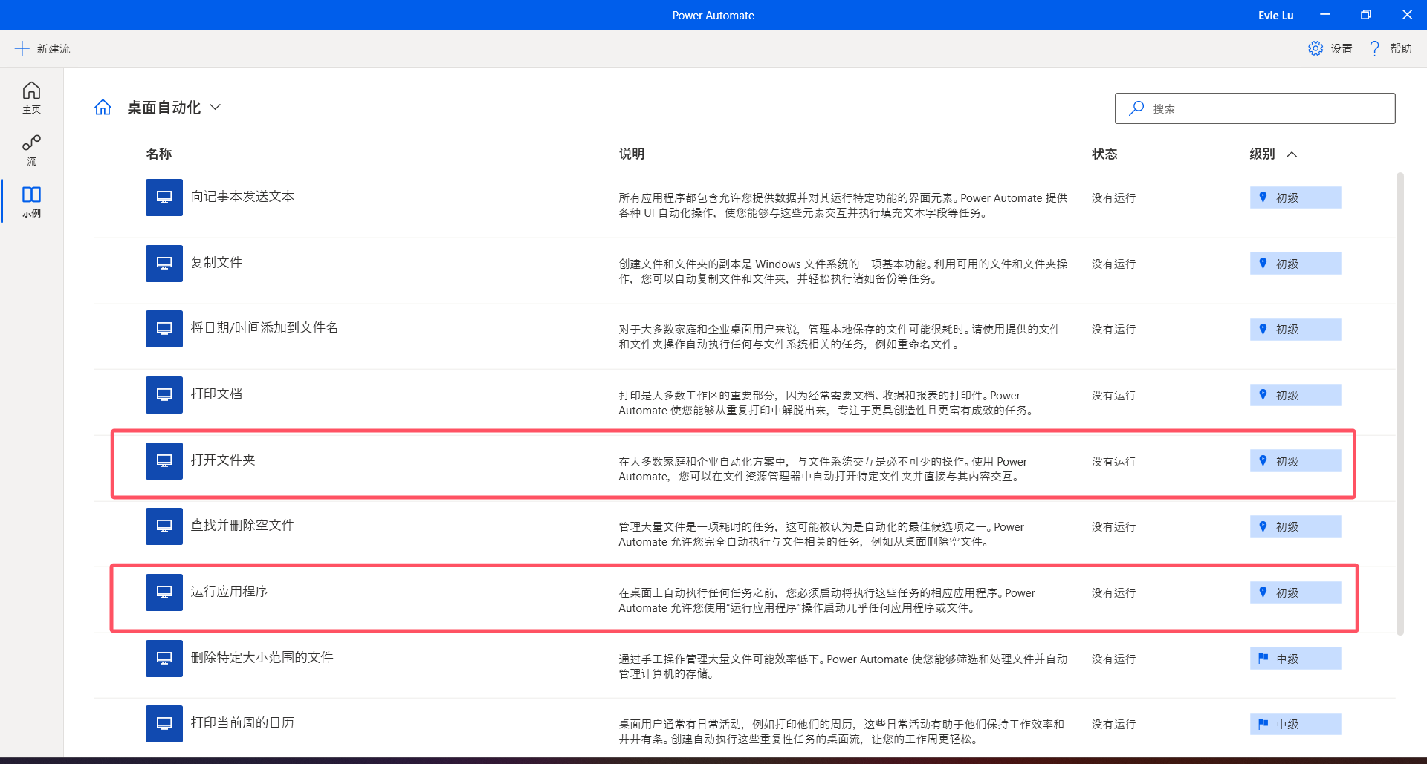Select the 运行应用程序 example
Viewport: 1427px width, 764px height.
229,591
